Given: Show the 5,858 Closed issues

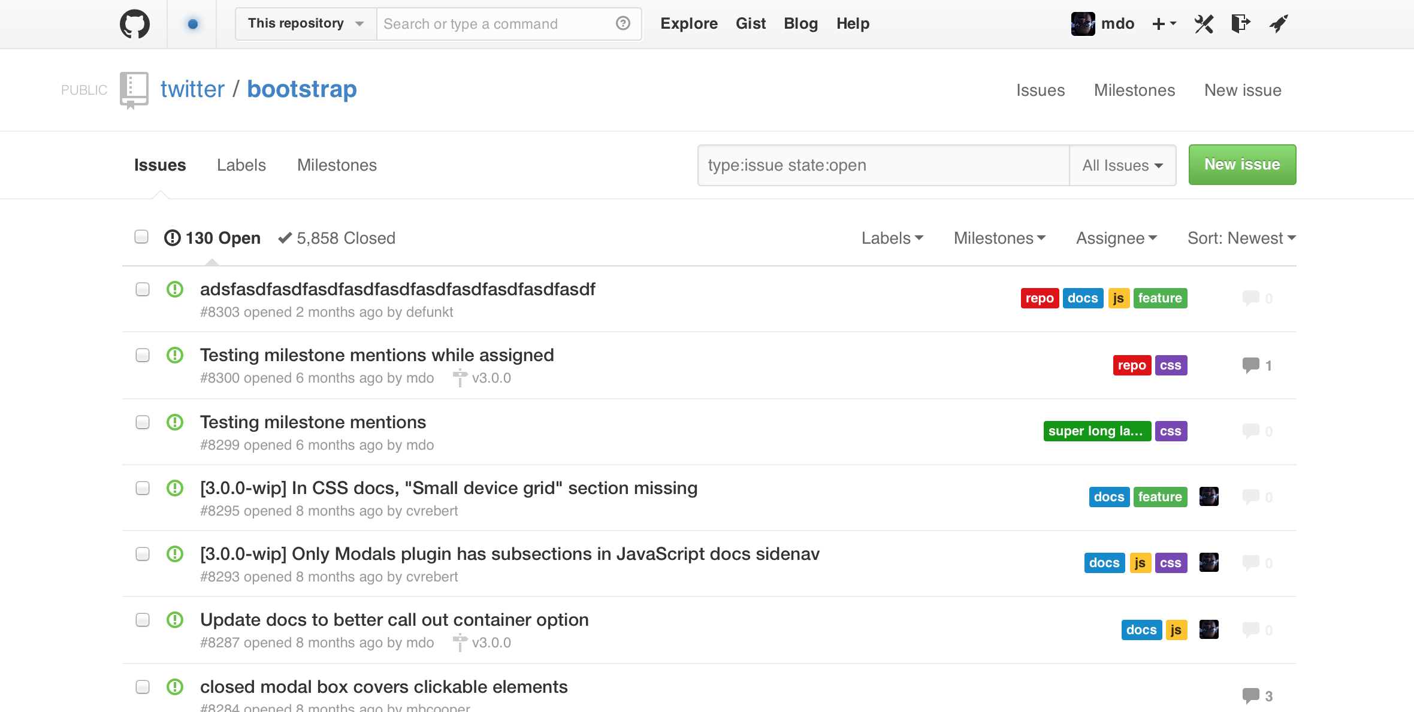Looking at the screenshot, I should tap(337, 238).
